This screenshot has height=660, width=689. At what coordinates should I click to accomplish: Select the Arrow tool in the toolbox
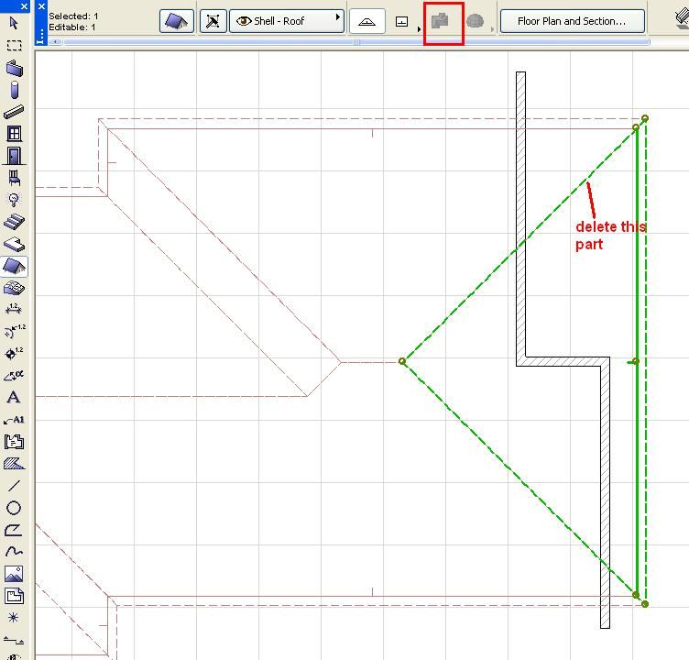(14, 23)
